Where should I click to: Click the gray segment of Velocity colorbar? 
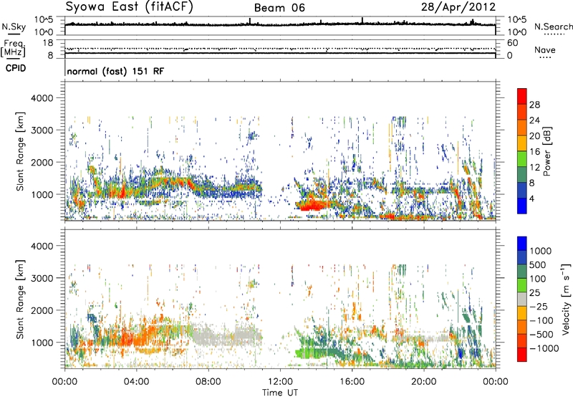[522, 299]
